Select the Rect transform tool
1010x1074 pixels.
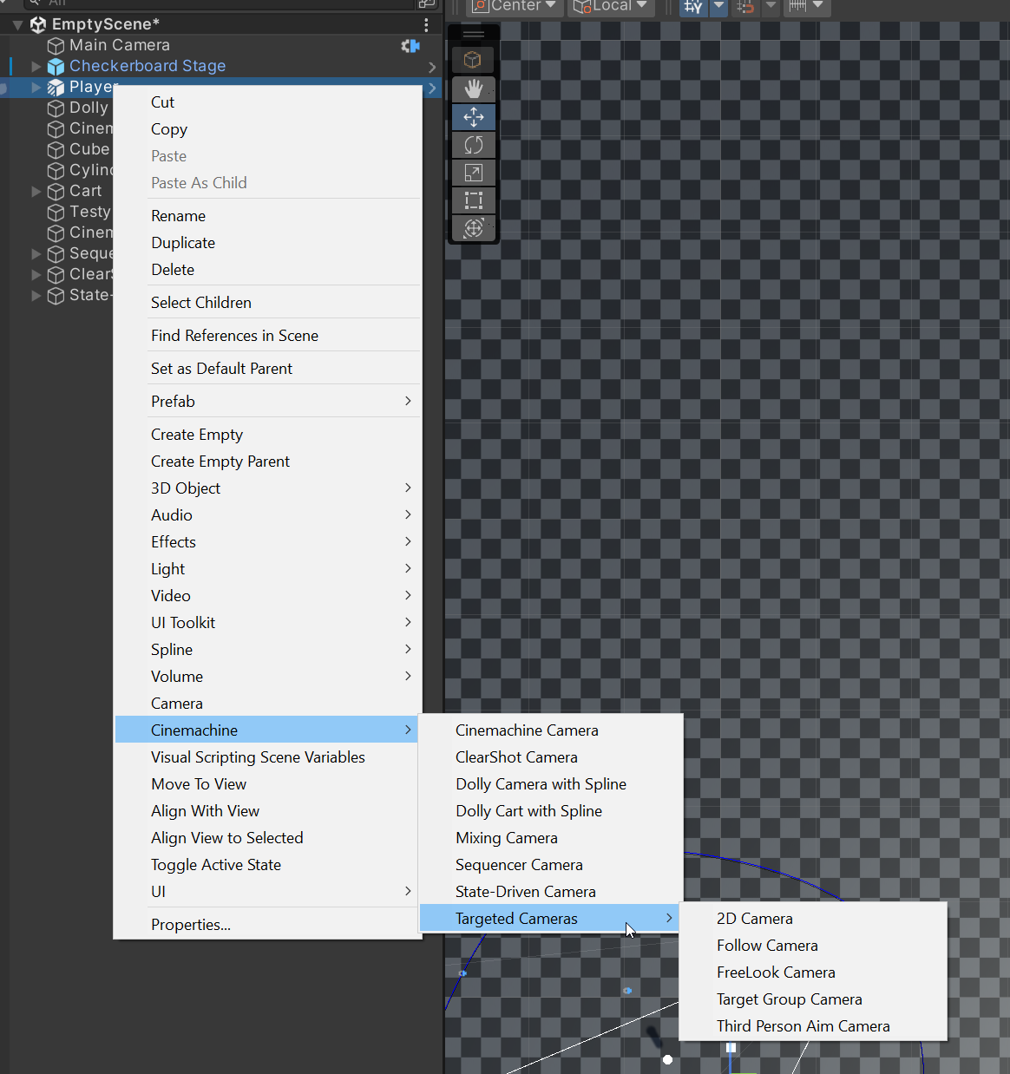[473, 200]
